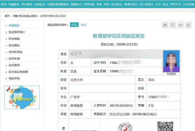Send report by email envelope icon
This screenshot has width=195, height=131.
181,25
